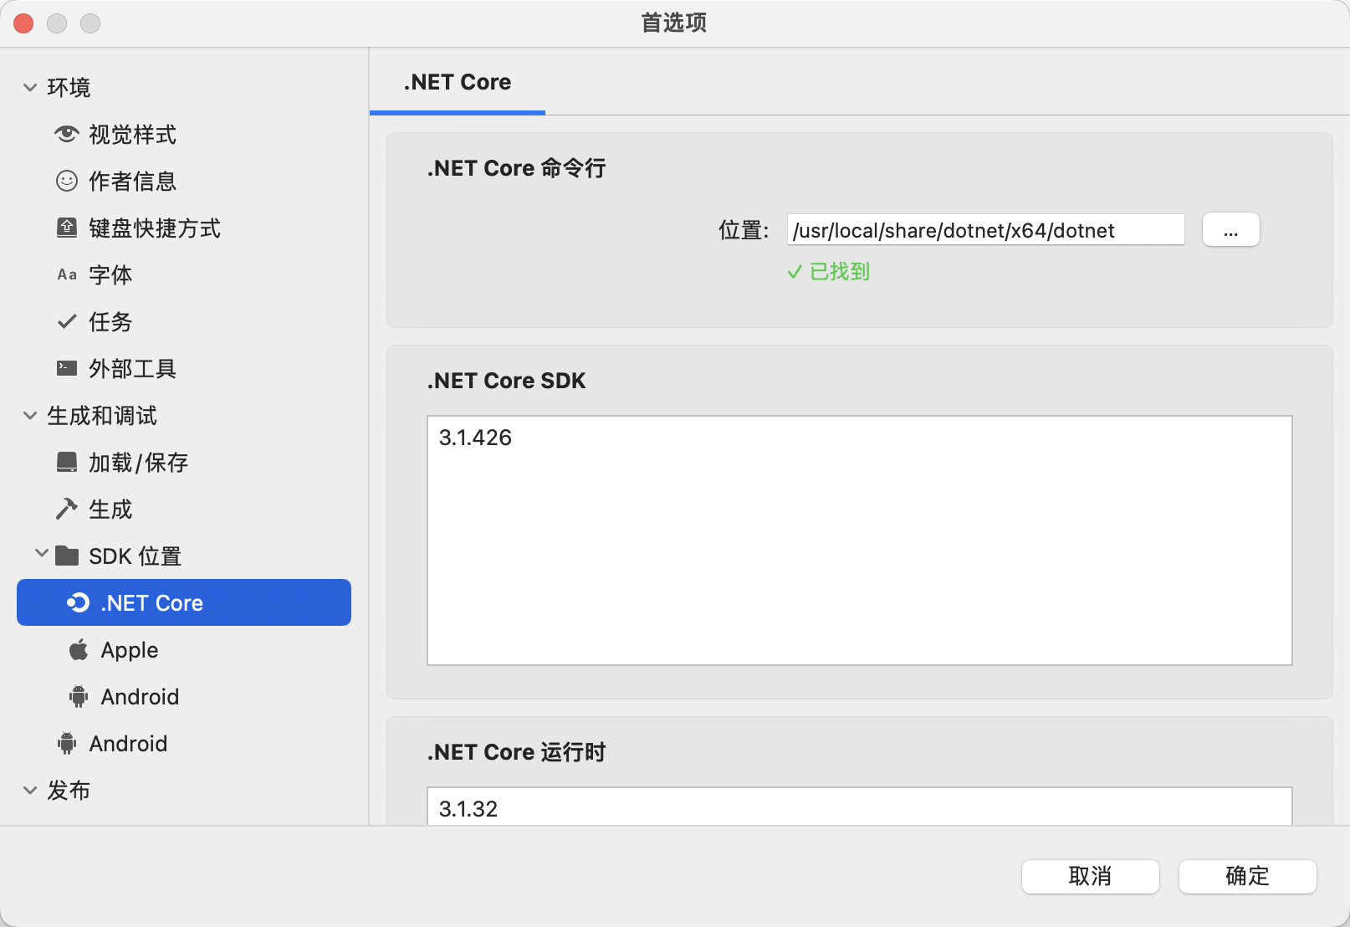Viewport: 1350px width, 927px height.
Task: Click the disk icon beside 加载/保存
Action: click(x=67, y=462)
